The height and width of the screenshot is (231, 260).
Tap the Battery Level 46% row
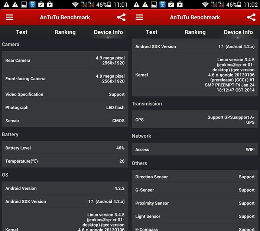(x=65, y=148)
